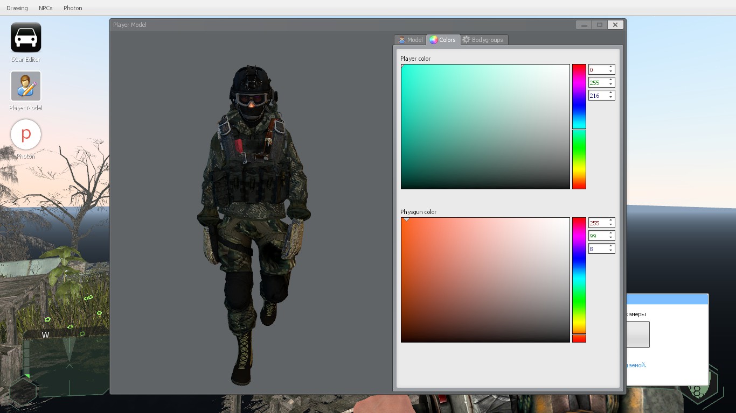Decrease Physgun color blue value
This screenshot has width=736, height=413.
pyautogui.click(x=611, y=251)
